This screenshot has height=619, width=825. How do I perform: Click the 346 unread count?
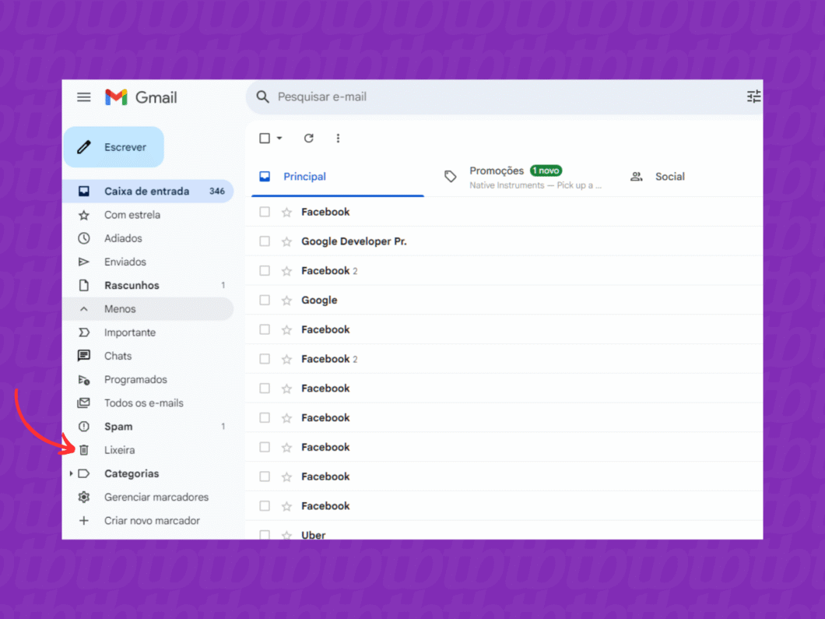217,191
